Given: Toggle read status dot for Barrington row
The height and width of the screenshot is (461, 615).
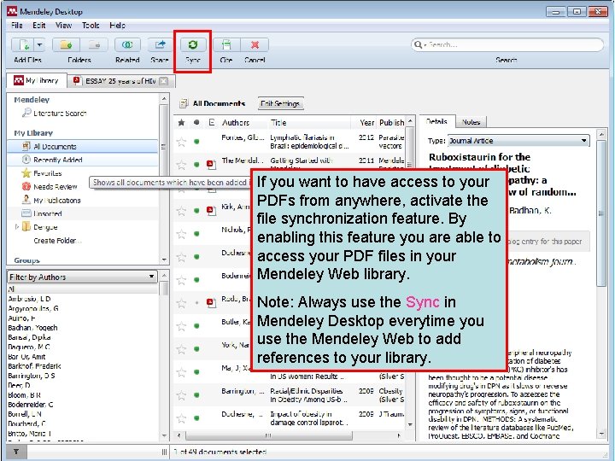Looking at the screenshot, I should click(196, 395).
